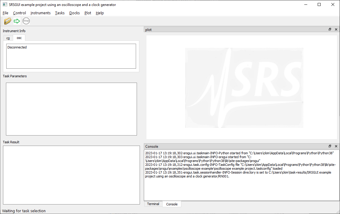
Task: Minimize the SRSGUI window
Action: (x=306, y=4)
